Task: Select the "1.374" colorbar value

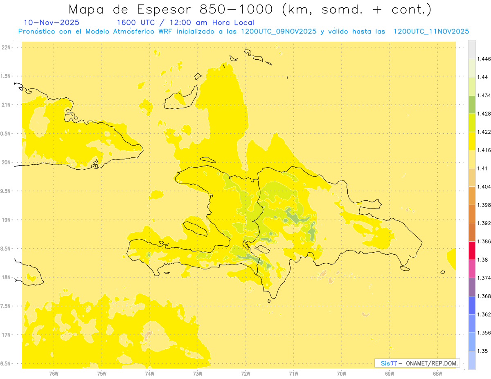Action: point(484,278)
